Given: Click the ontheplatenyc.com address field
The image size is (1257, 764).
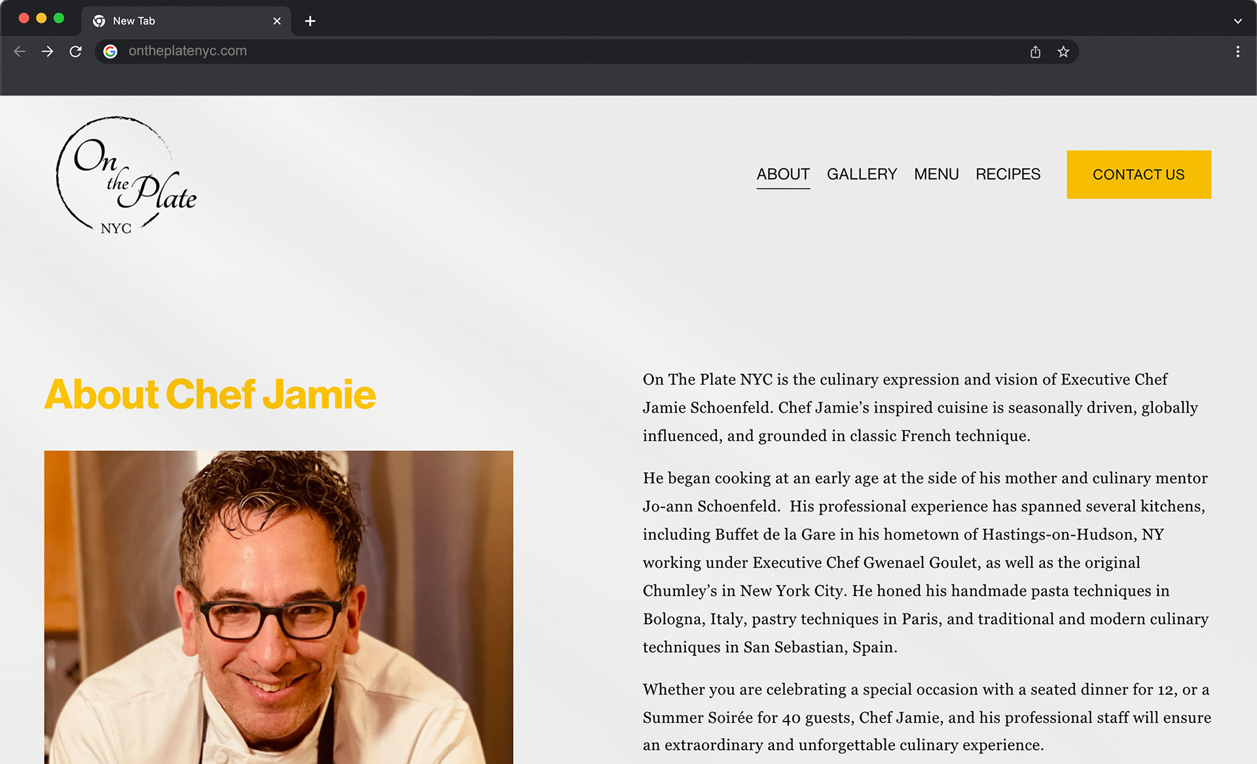Looking at the screenshot, I should click(570, 51).
